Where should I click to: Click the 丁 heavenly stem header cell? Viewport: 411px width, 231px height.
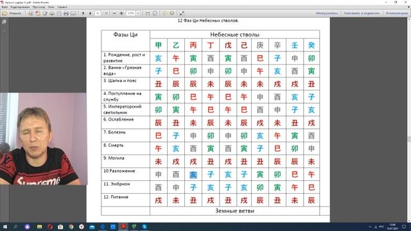pos(211,46)
